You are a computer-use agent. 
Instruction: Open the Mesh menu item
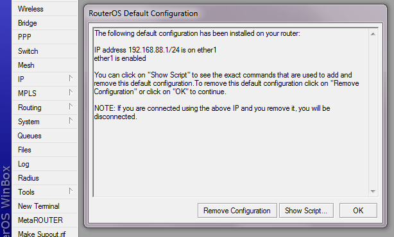tap(45, 65)
